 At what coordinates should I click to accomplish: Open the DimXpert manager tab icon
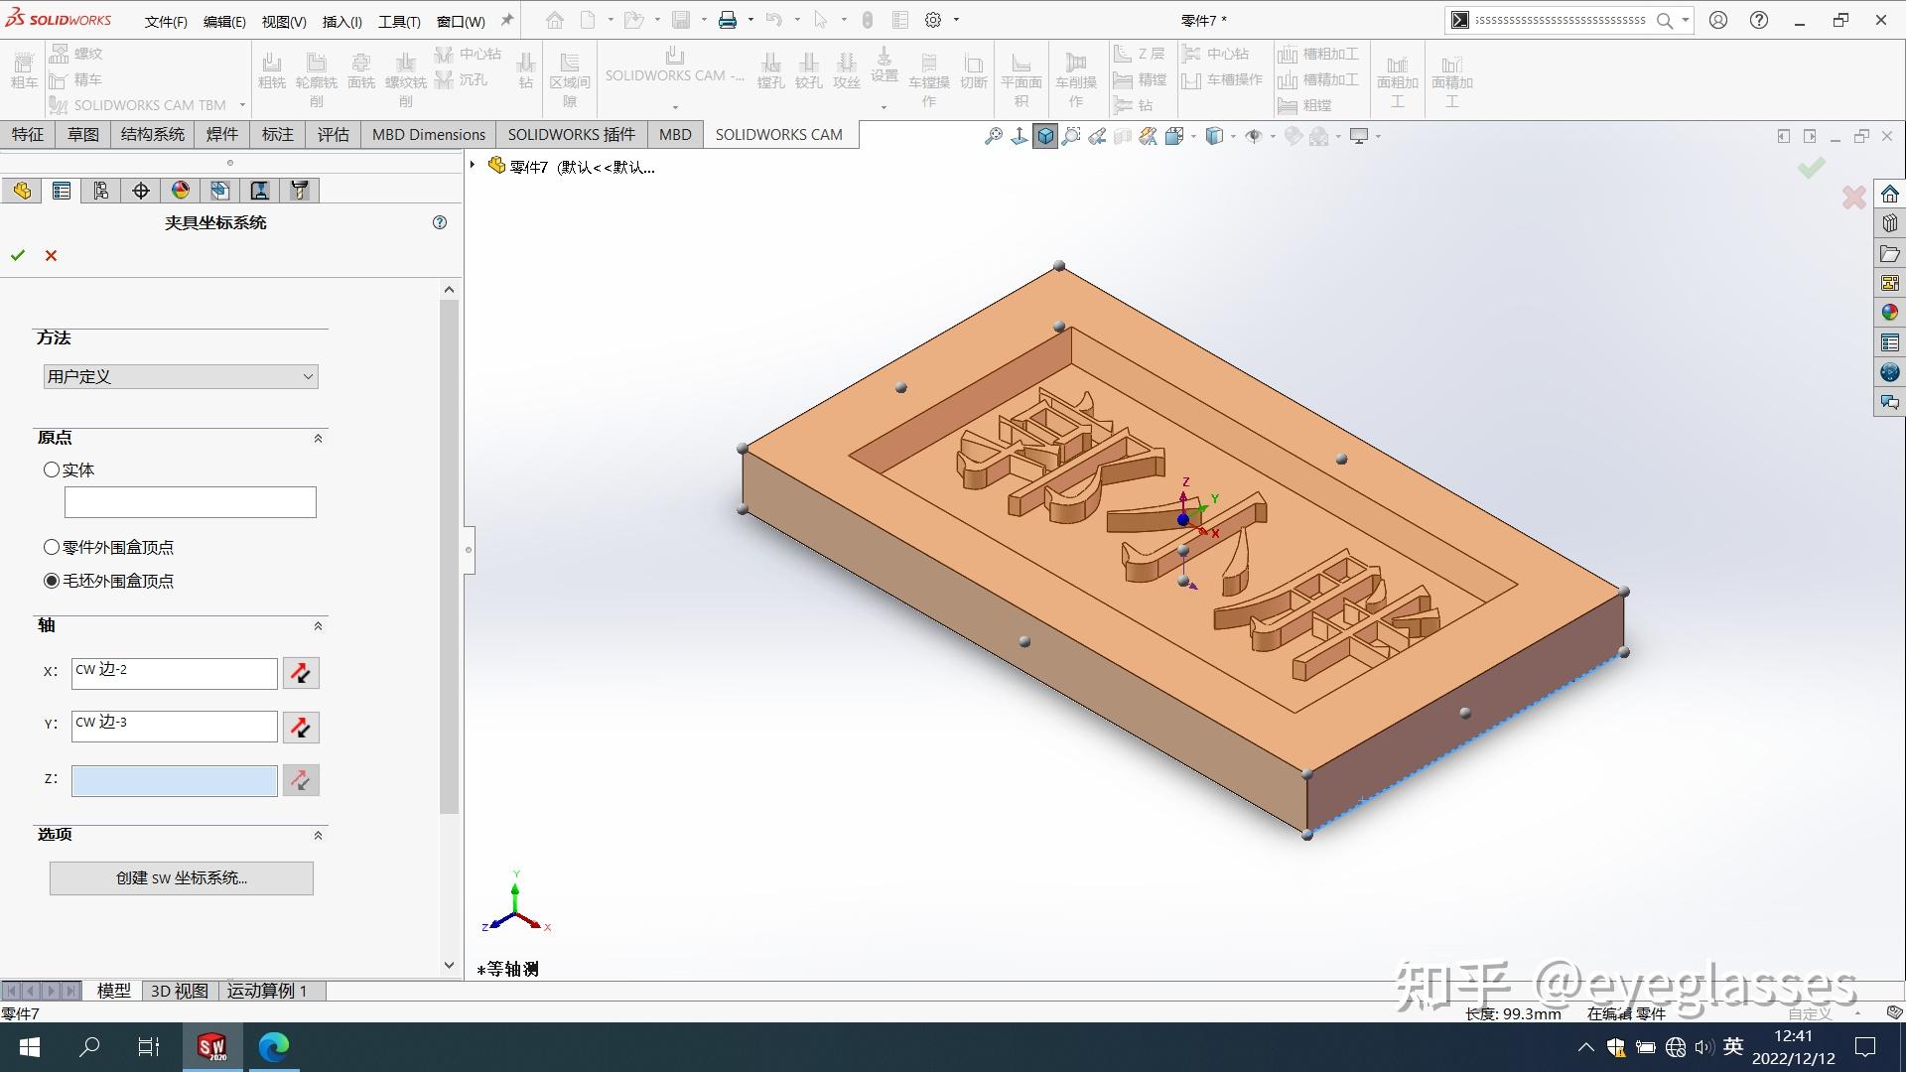pyautogui.click(x=141, y=191)
